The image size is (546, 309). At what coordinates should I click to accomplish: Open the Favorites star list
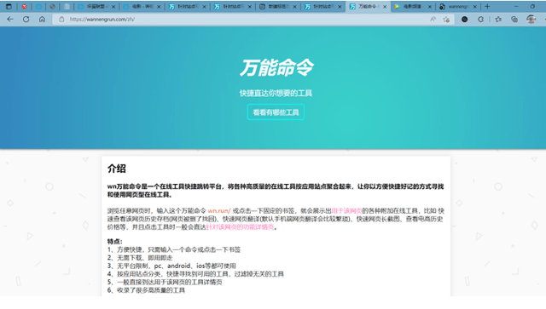pyautogui.click(x=498, y=19)
